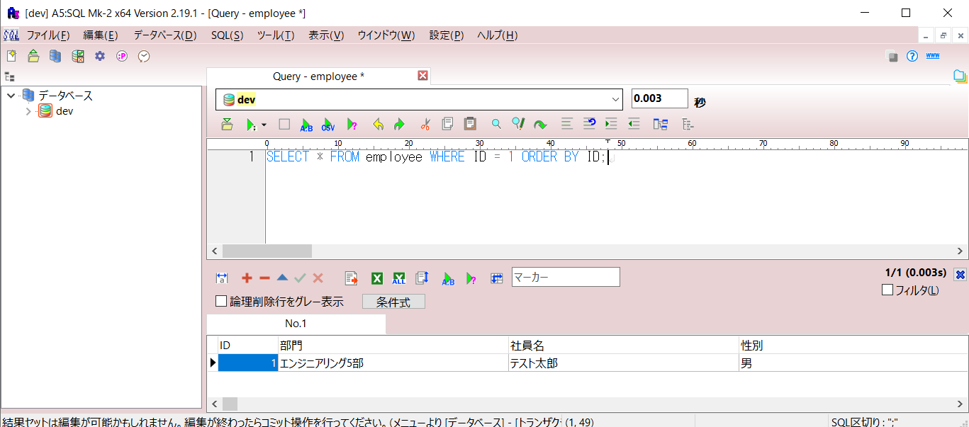Viewport: 969px width, 427px height.
Task: Click the clock history icon in main toolbar
Action: pos(144,56)
